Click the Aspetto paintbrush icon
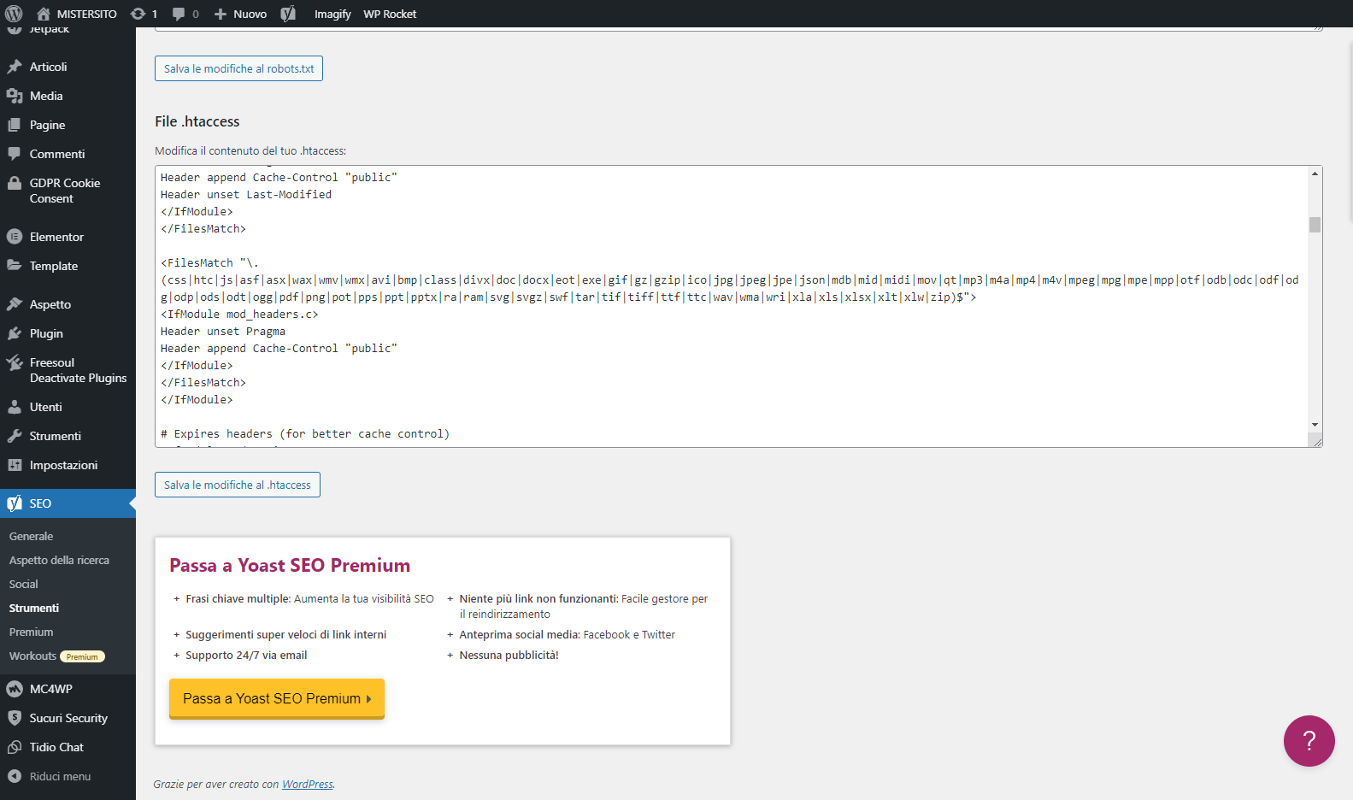The width and height of the screenshot is (1353, 800). tap(15, 304)
